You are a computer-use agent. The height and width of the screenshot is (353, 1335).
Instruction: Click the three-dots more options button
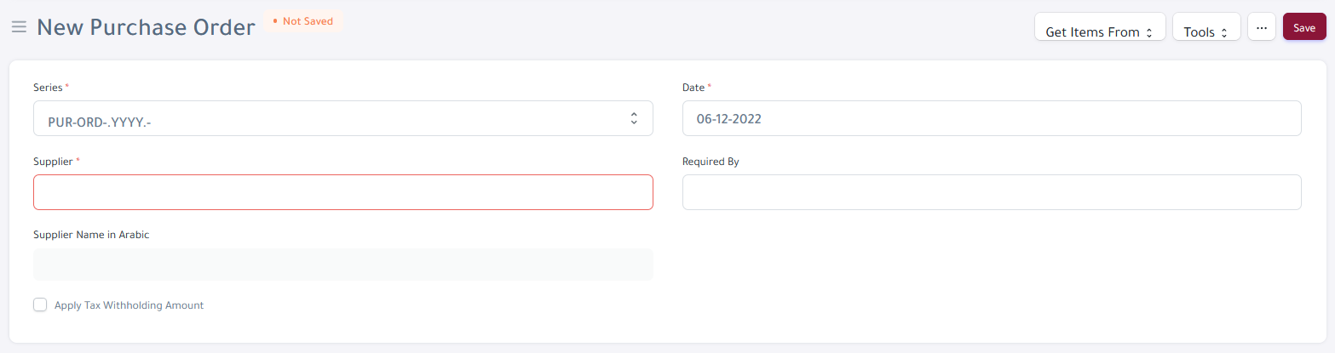coord(1262,26)
